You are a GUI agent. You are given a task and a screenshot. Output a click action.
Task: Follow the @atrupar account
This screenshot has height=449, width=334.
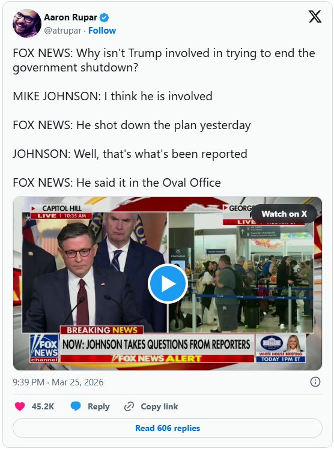click(x=102, y=31)
